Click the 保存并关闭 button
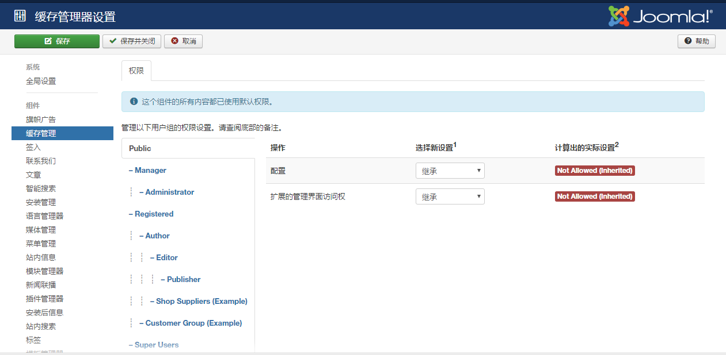Screen dimensions: 726x355 131,41
